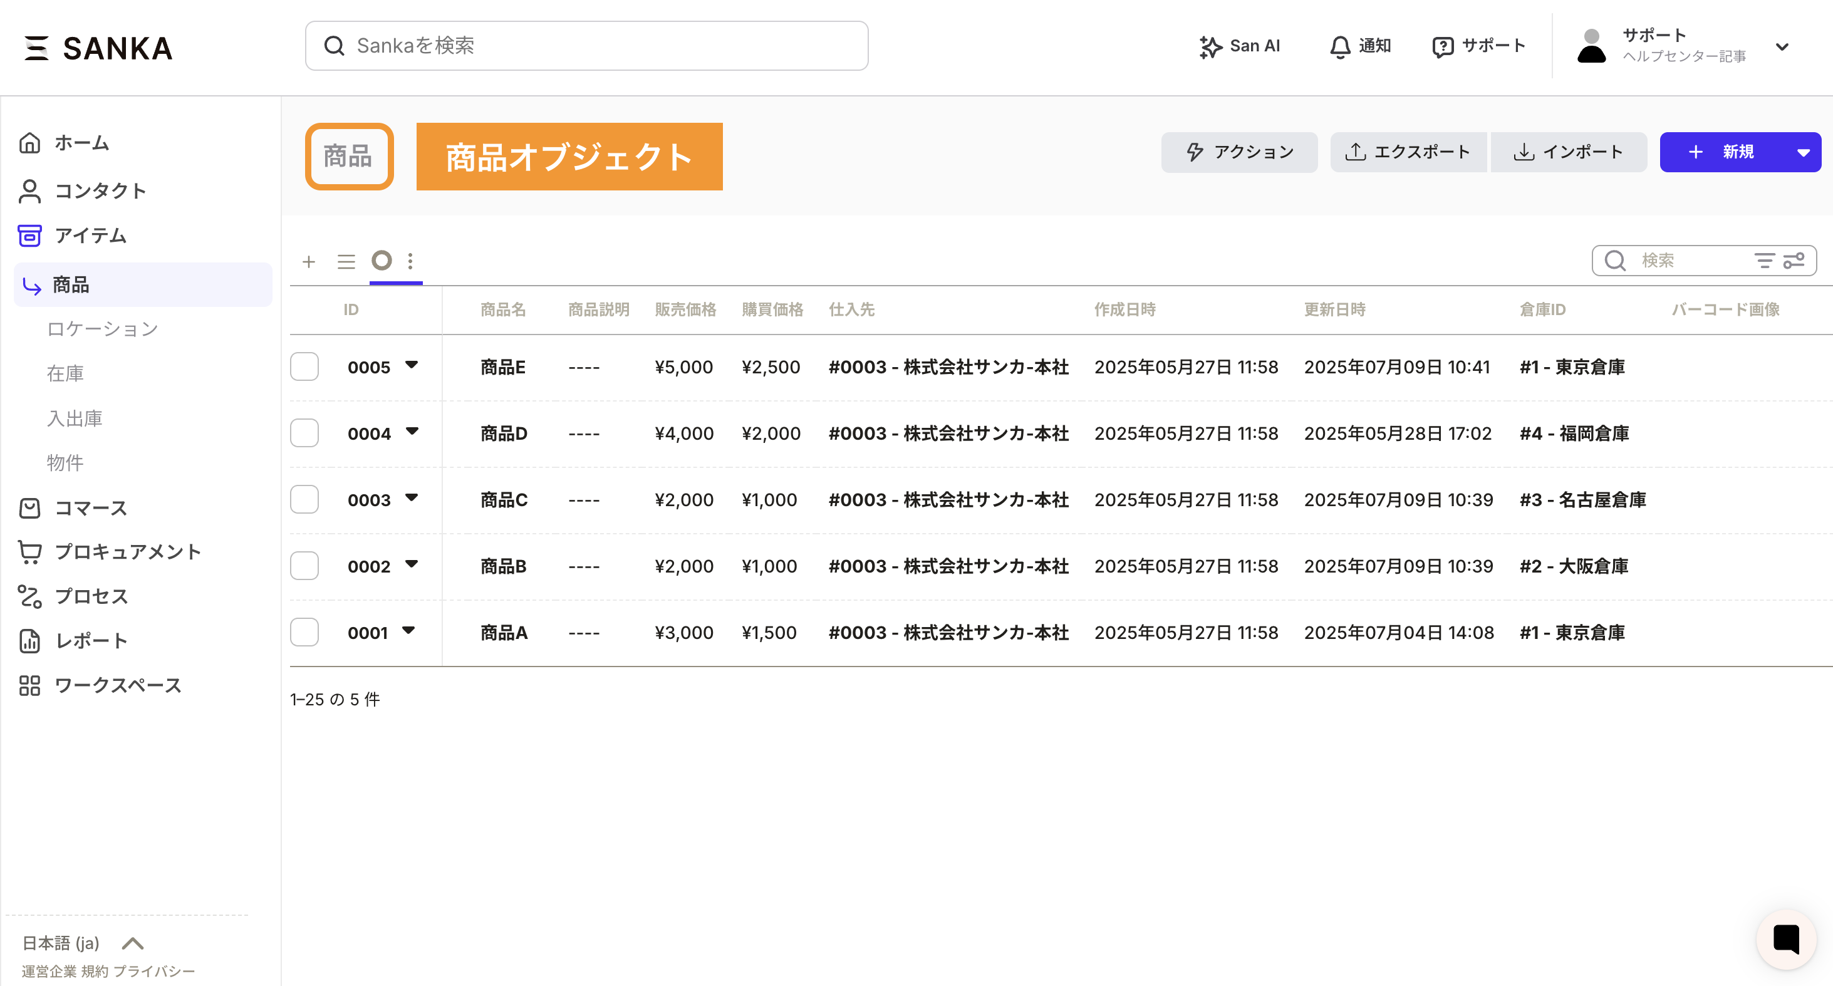Toggle the SANKA hamburger menu icon
Screen dimensions: 1833x986
coord(36,48)
